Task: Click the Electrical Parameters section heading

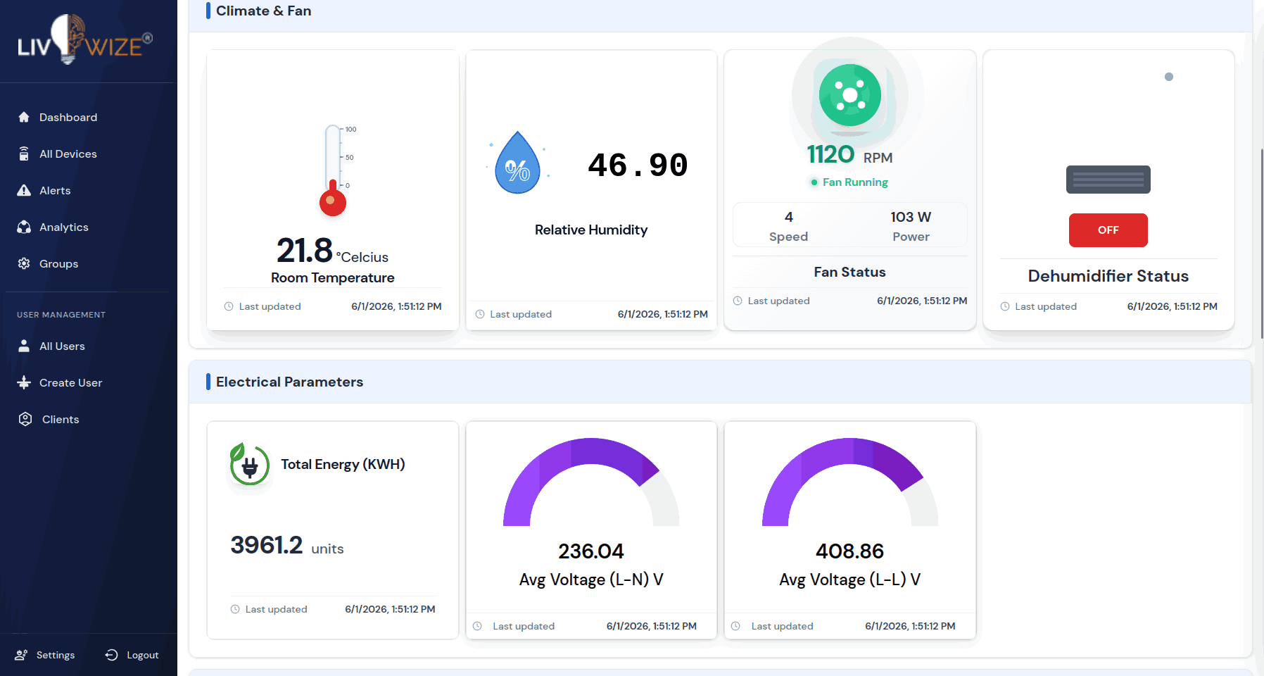Action: 289,382
